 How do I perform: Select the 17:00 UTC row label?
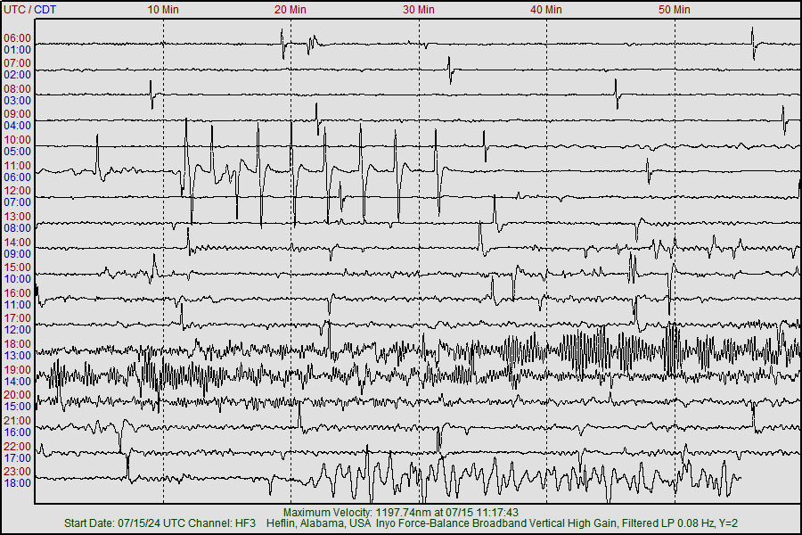click(x=18, y=318)
